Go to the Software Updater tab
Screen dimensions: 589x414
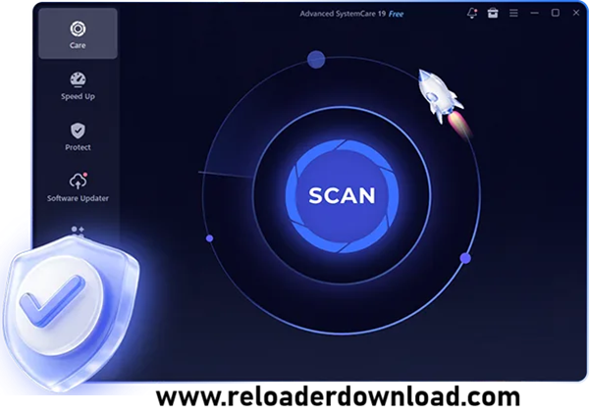pyautogui.click(x=78, y=187)
